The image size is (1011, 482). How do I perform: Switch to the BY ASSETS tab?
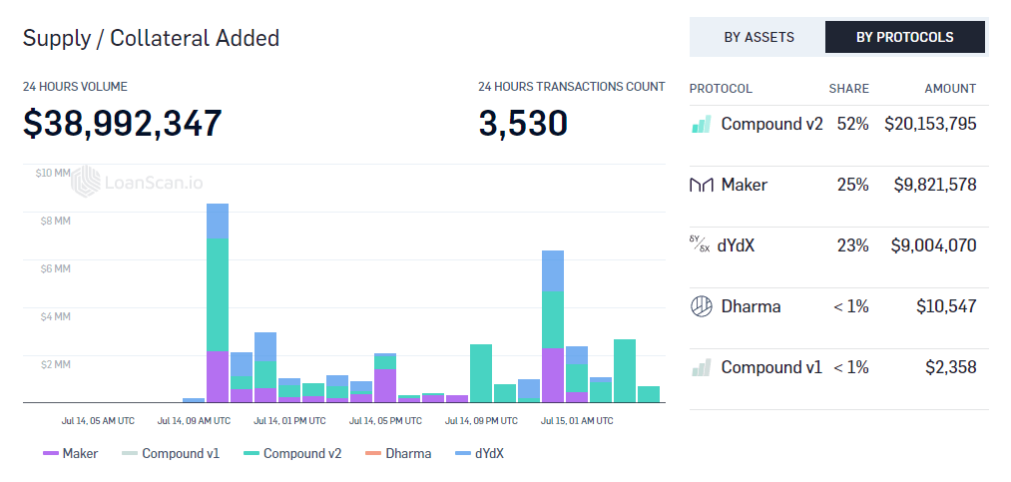[x=758, y=37]
